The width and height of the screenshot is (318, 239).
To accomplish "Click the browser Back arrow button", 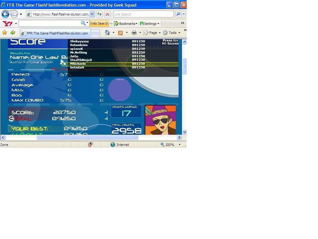I will click(x=5, y=14).
